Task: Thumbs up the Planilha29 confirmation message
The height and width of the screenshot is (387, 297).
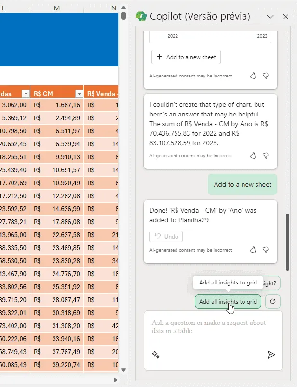Action: click(253, 250)
